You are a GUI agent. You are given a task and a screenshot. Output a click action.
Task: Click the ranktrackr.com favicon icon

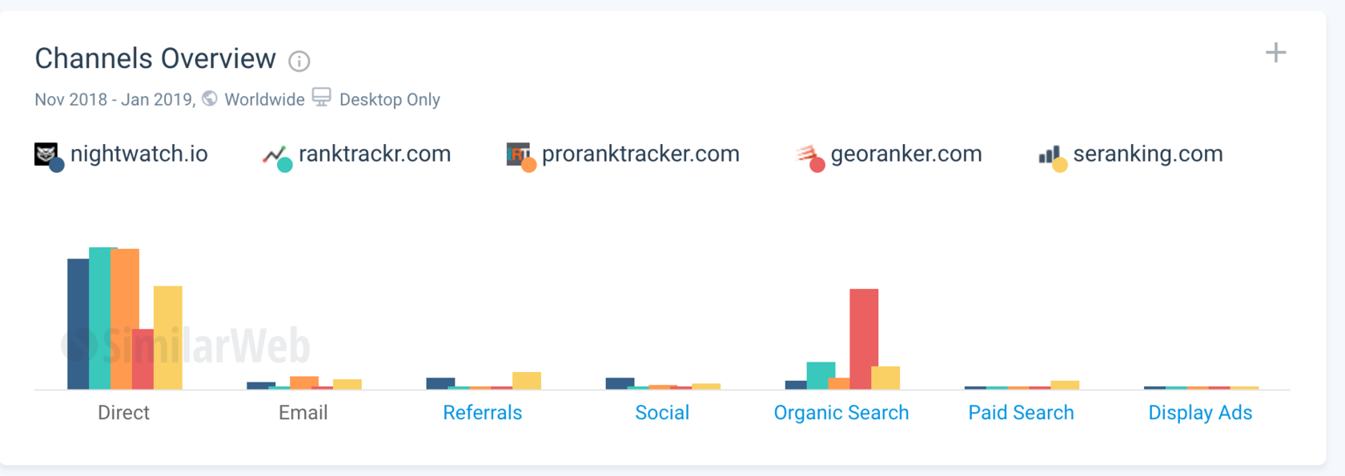click(x=275, y=154)
